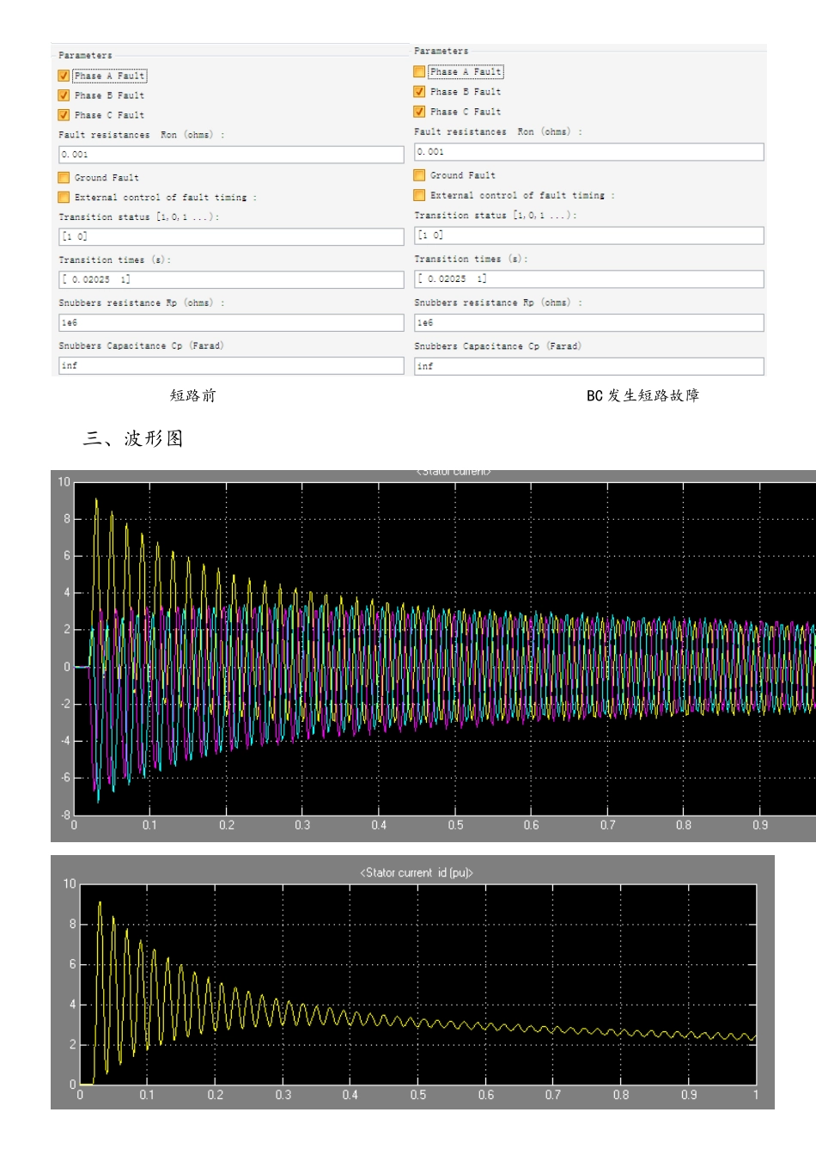This screenshot has height=1155, width=816.
Task: Click the left panel Fault resistances Ron field
Action: [231, 155]
